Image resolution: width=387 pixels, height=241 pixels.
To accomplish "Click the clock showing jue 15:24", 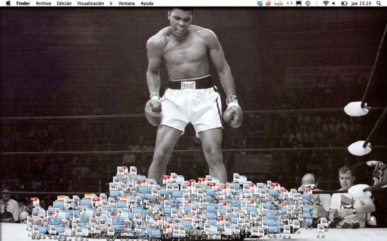I will point(361,3).
